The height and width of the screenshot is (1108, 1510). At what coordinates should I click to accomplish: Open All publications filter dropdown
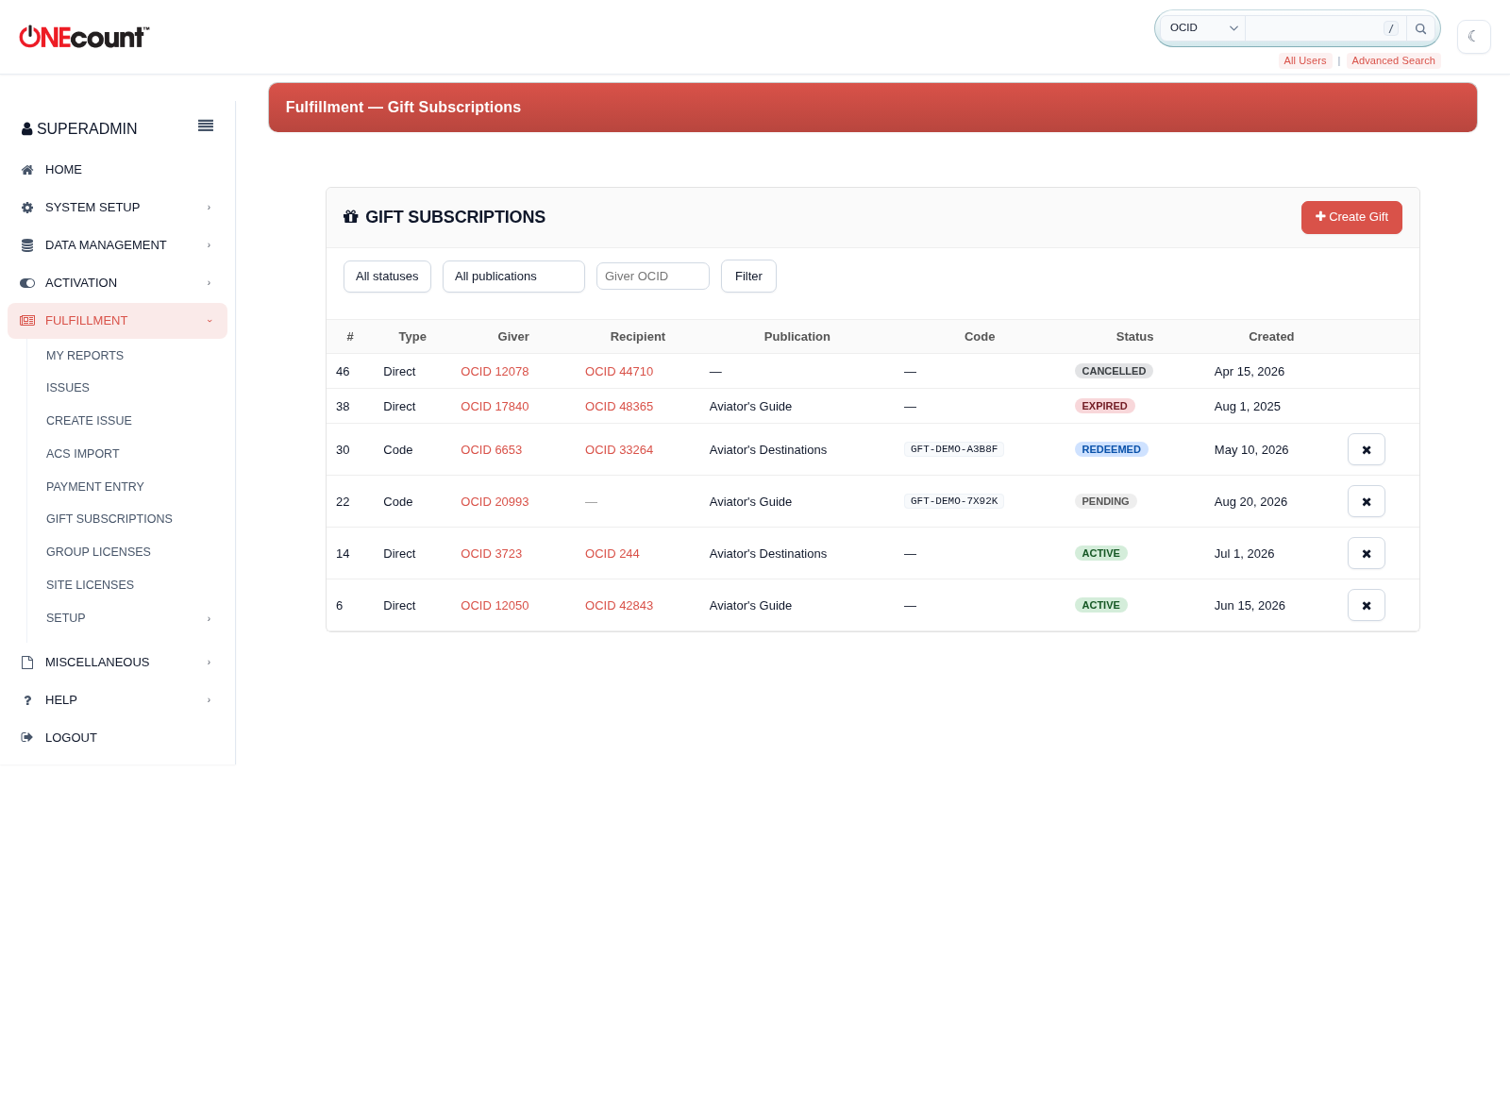point(513,277)
